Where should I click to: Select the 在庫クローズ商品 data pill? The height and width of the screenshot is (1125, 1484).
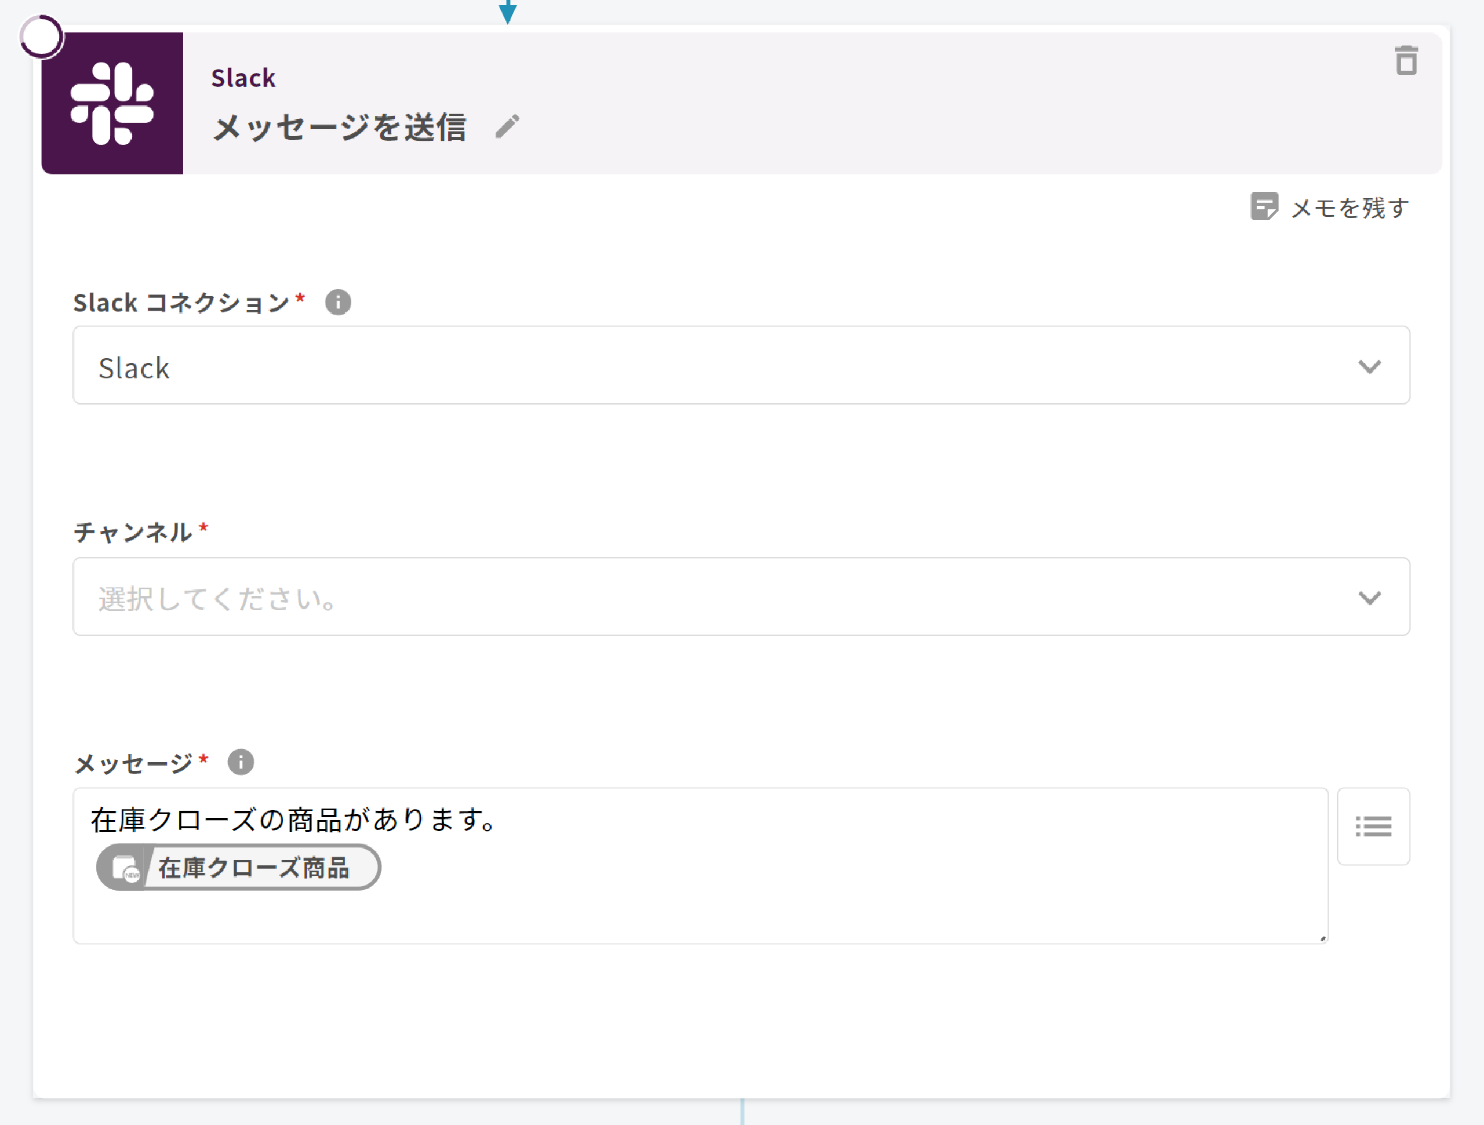[253, 868]
